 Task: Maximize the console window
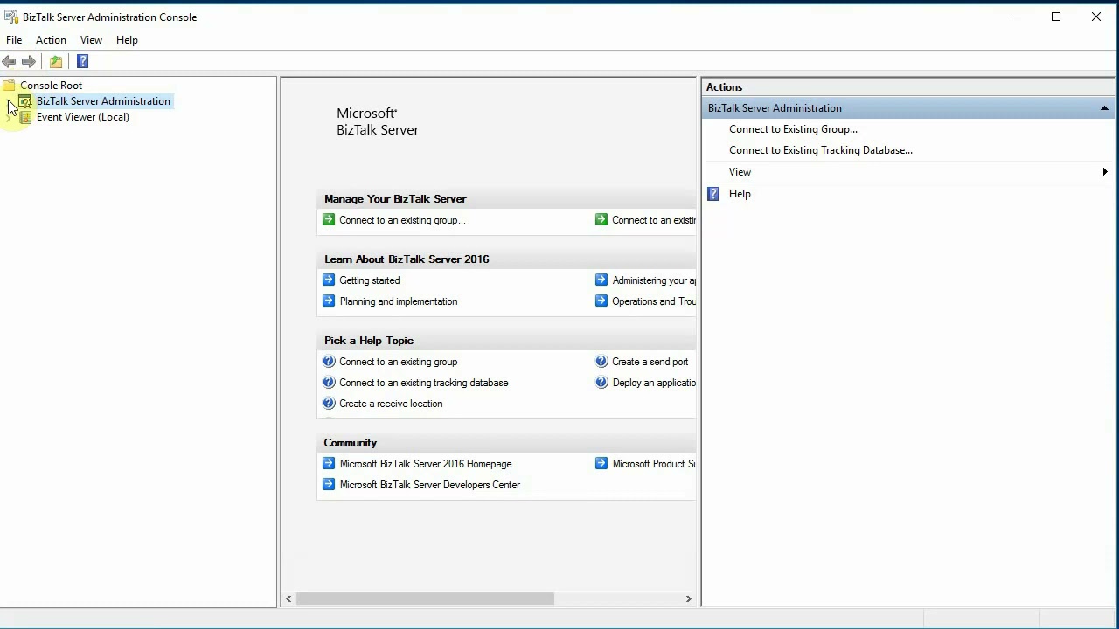1056,17
